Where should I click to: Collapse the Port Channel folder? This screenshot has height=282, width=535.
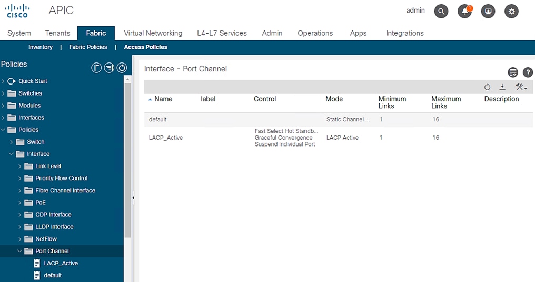tap(20, 251)
